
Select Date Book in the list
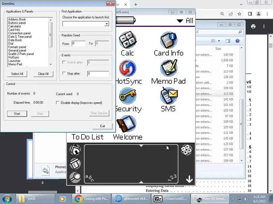[x=15, y=40]
